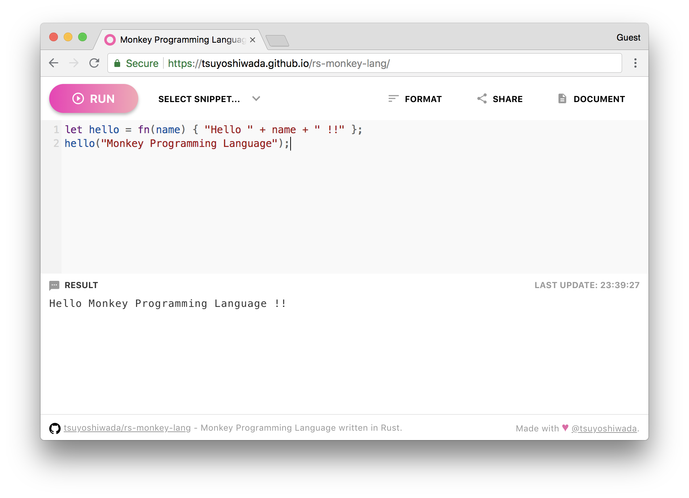Open the DOCUMENT page
This screenshot has width=689, height=498.
[591, 99]
